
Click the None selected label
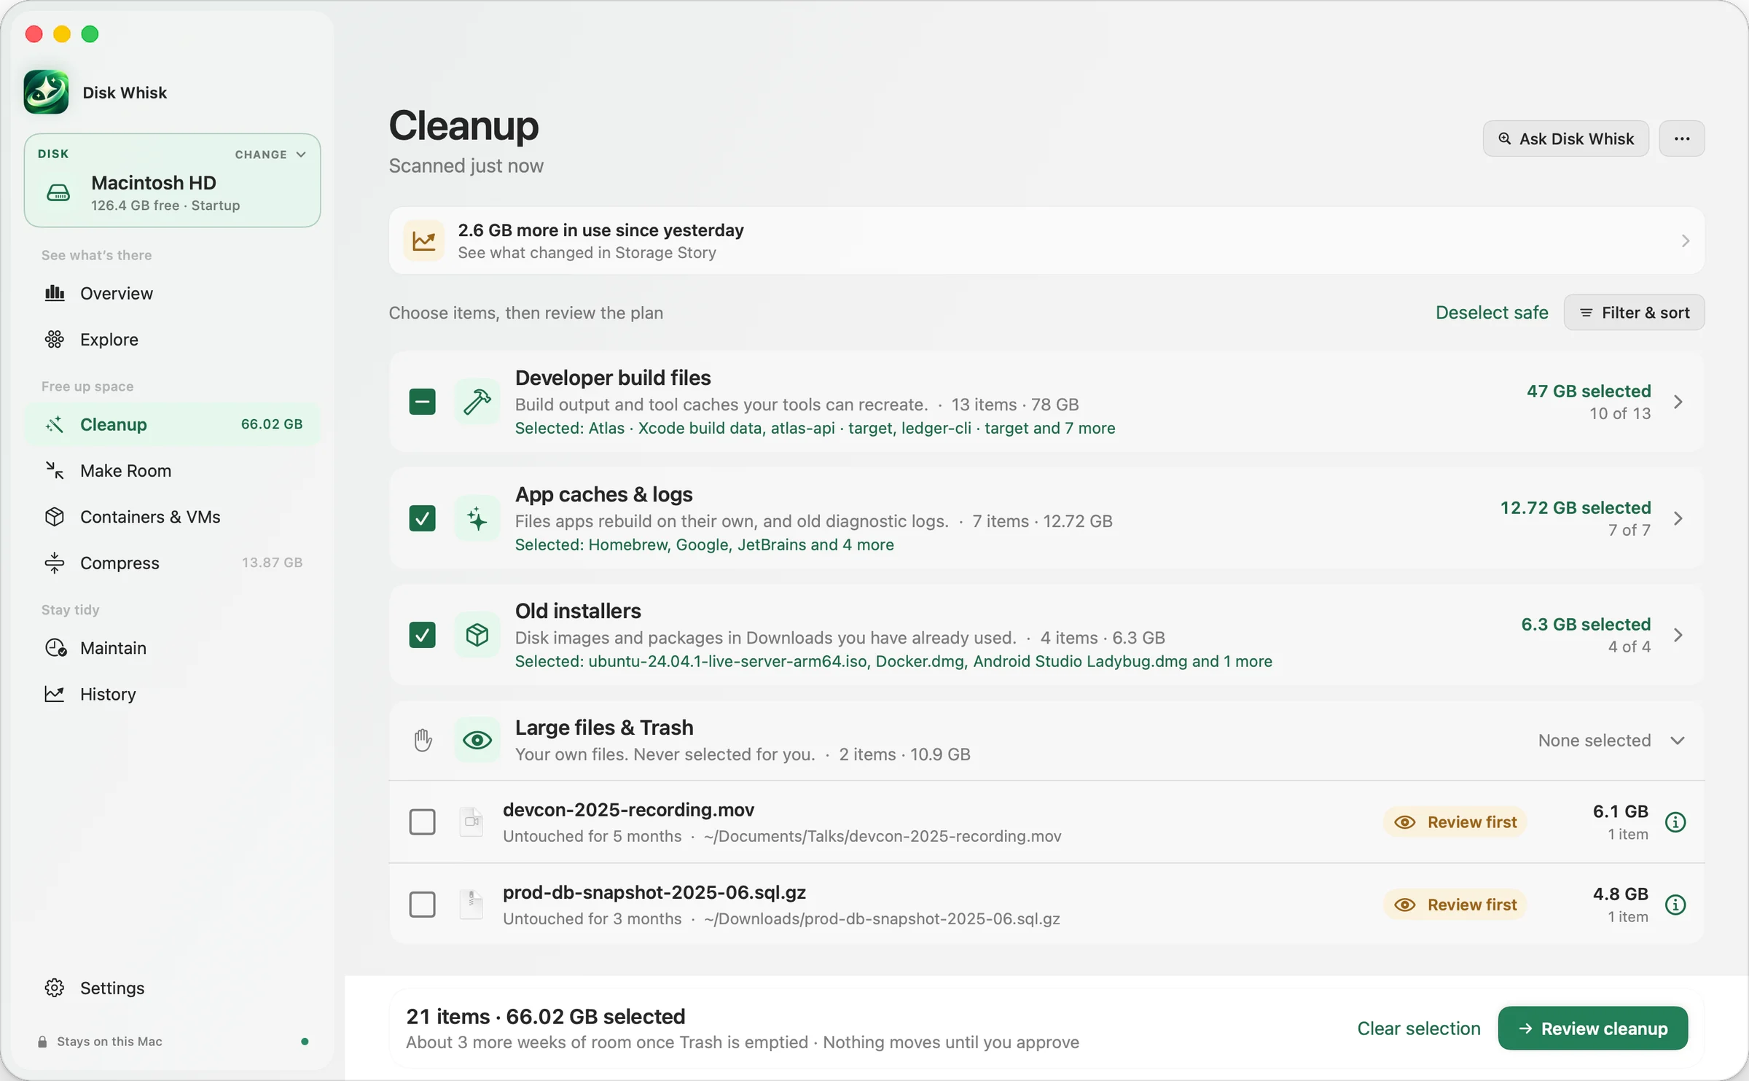pyautogui.click(x=1595, y=741)
